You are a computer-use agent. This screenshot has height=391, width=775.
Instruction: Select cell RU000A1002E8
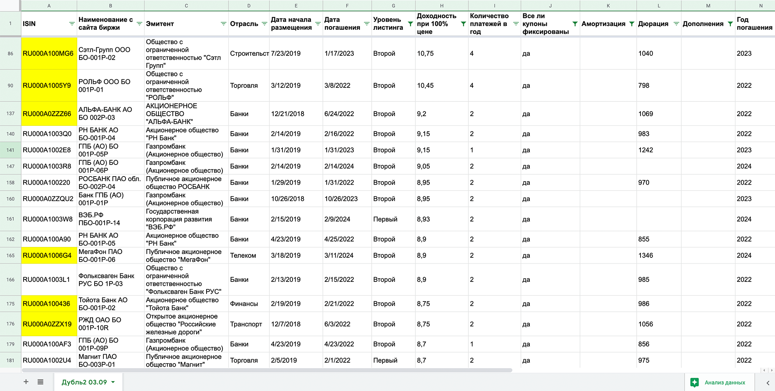(x=49, y=150)
